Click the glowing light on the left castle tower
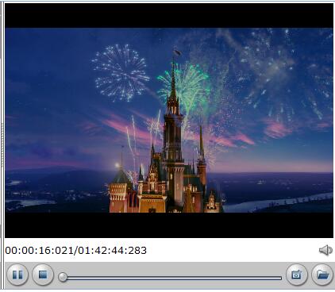The height and width of the screenshot is (292, 335). pyautogui.click(x=117, y=166)
